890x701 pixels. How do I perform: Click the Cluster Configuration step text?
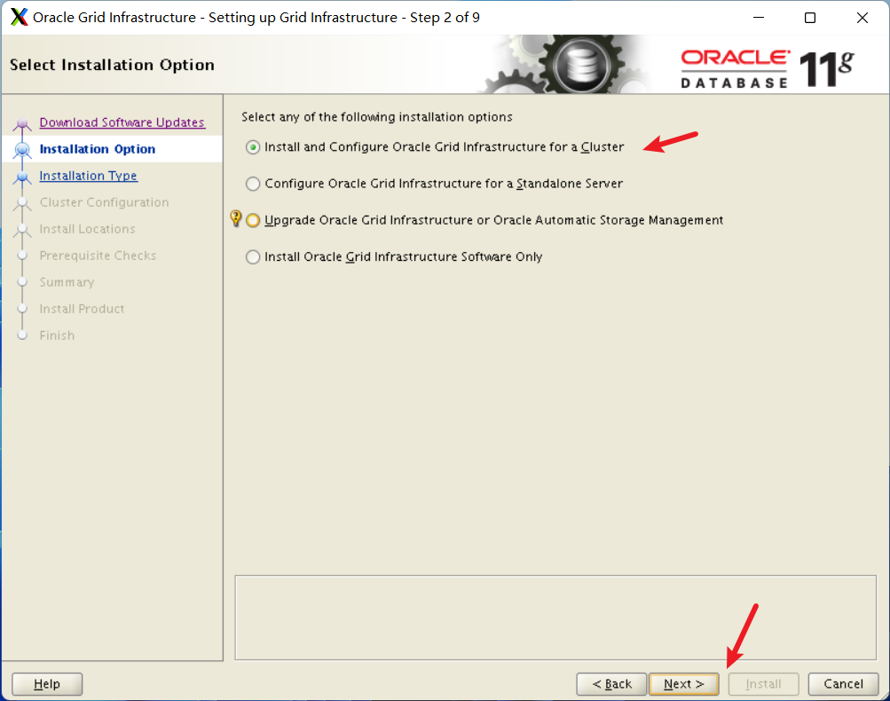(x=104, y=202)
